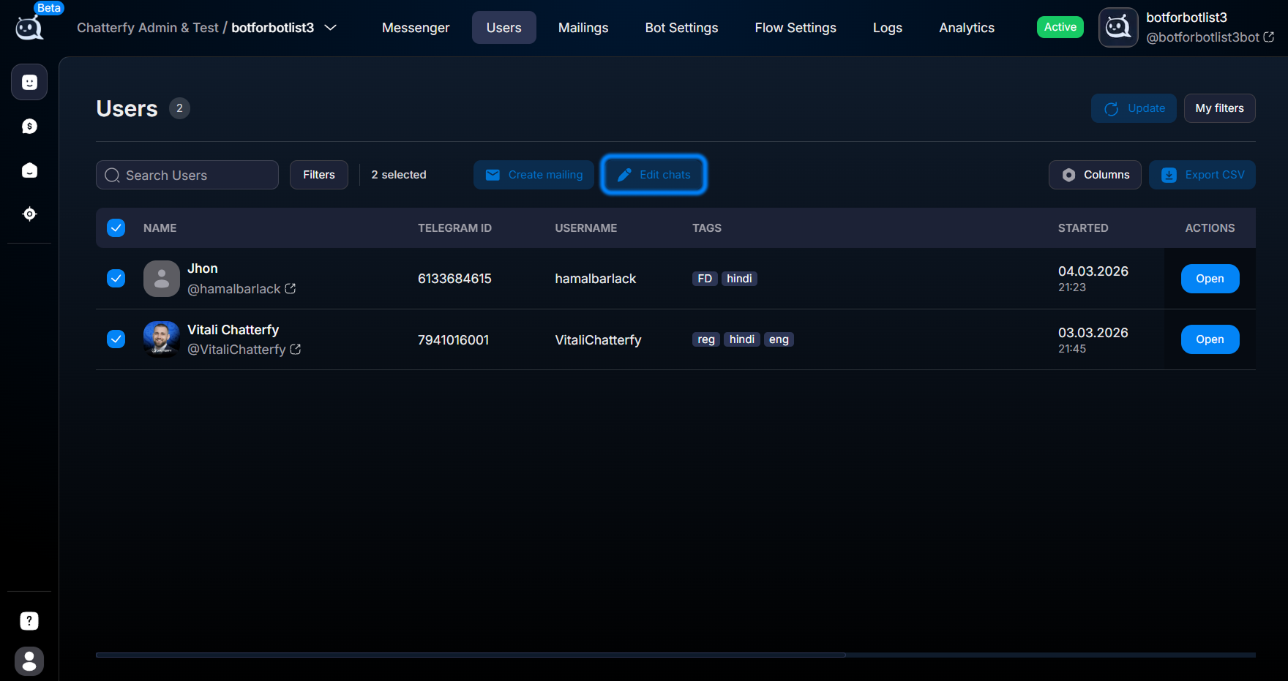Go to the Logs tab
The height and width of the screenshot is (681, 1288).
pyautogui.click(x=888, y=28)
